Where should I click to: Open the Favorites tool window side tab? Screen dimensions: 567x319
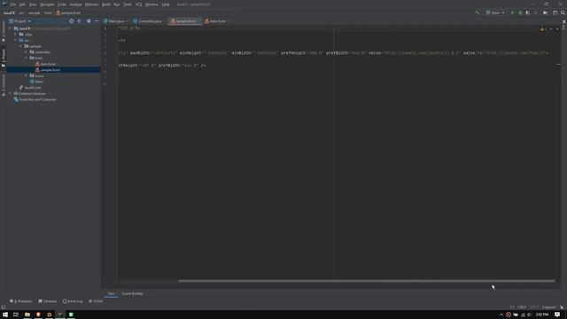click(4, 32)
